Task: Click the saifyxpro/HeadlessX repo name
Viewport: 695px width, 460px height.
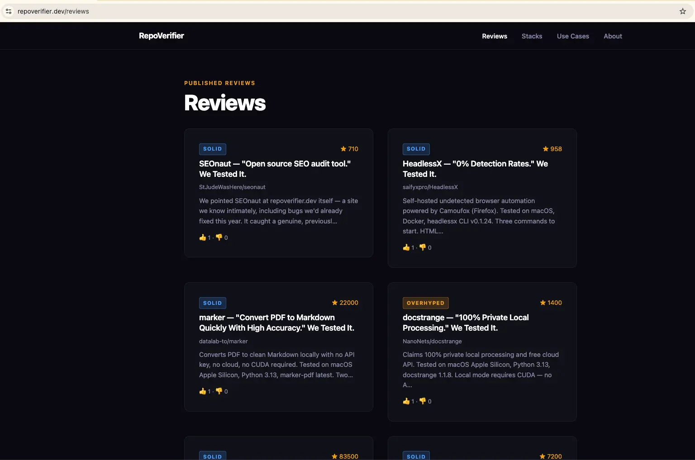Action: coord(430,187)
